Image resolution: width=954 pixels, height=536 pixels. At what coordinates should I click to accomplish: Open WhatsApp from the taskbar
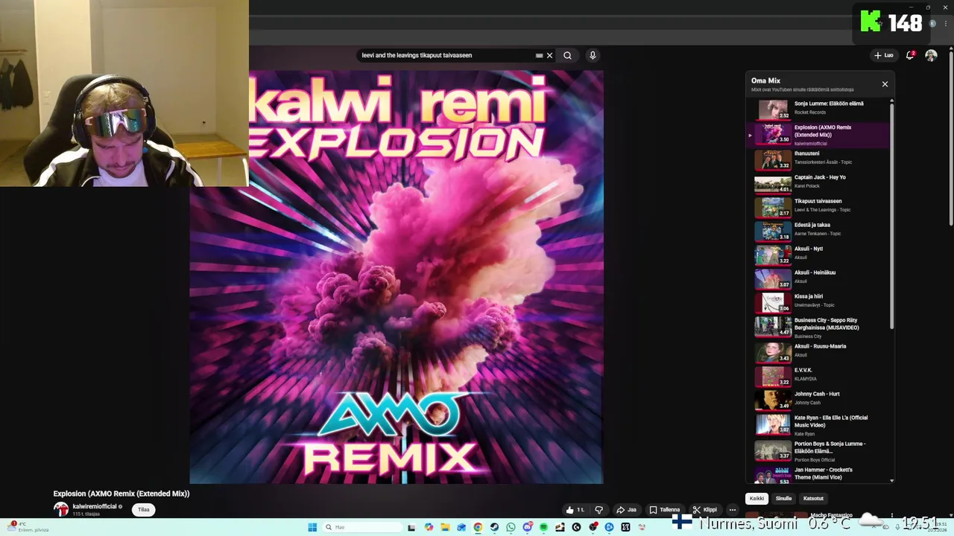[511, 527]
